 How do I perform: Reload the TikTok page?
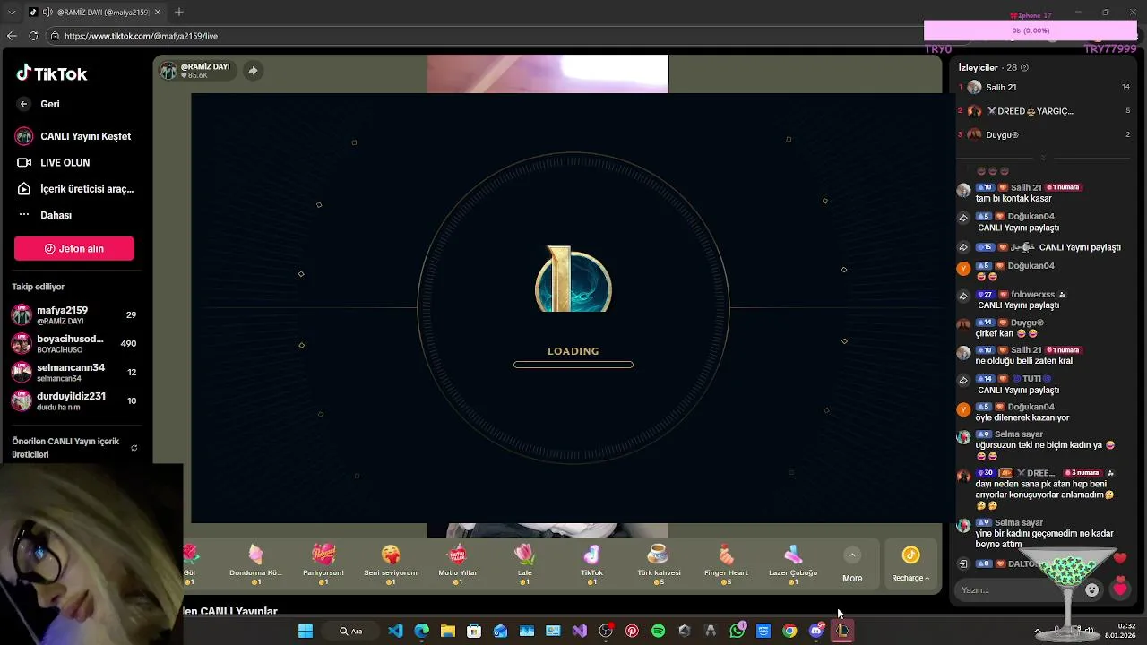pos(33,36)
